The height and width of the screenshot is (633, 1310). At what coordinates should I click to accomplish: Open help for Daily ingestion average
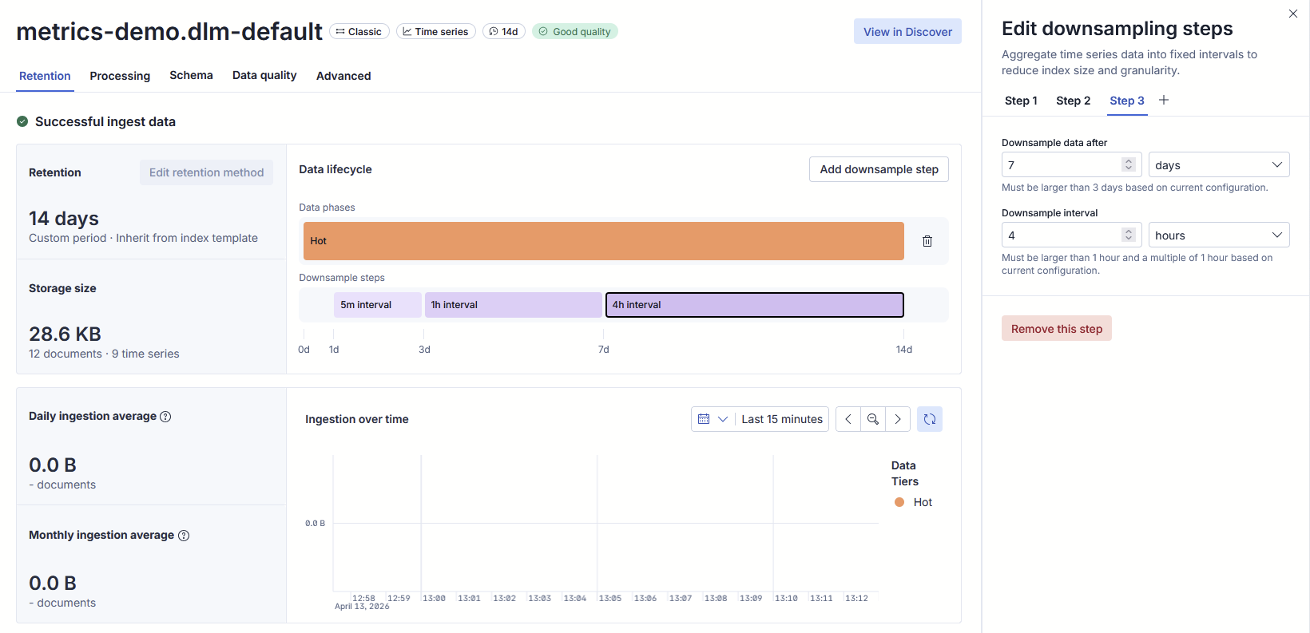165,417
